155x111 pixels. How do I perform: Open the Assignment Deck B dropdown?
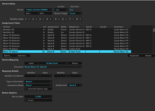[75, 85]
